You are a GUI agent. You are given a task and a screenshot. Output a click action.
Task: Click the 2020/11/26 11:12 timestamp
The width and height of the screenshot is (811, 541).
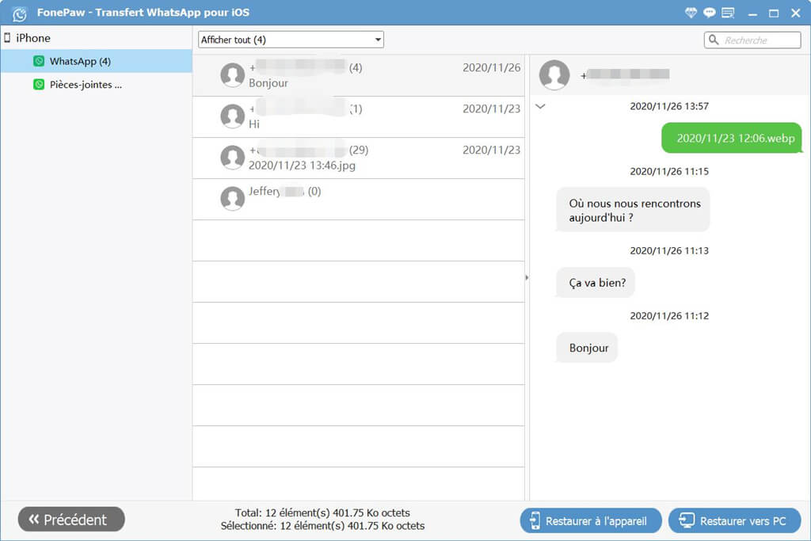pyautogui.click(x=669, y=316)
